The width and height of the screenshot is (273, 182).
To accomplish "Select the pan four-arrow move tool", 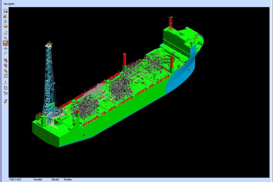I will (x=5, y=48).
